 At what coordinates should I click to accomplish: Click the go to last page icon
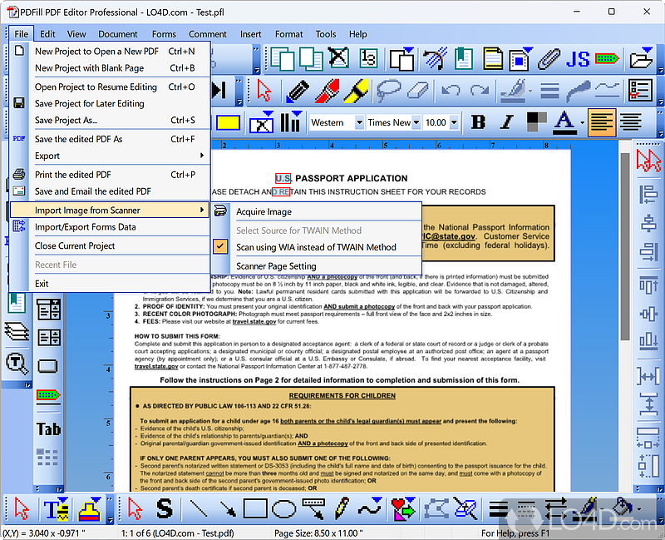219,91
